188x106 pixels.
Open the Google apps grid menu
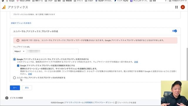pyautogui.click(x=176, y=7)
